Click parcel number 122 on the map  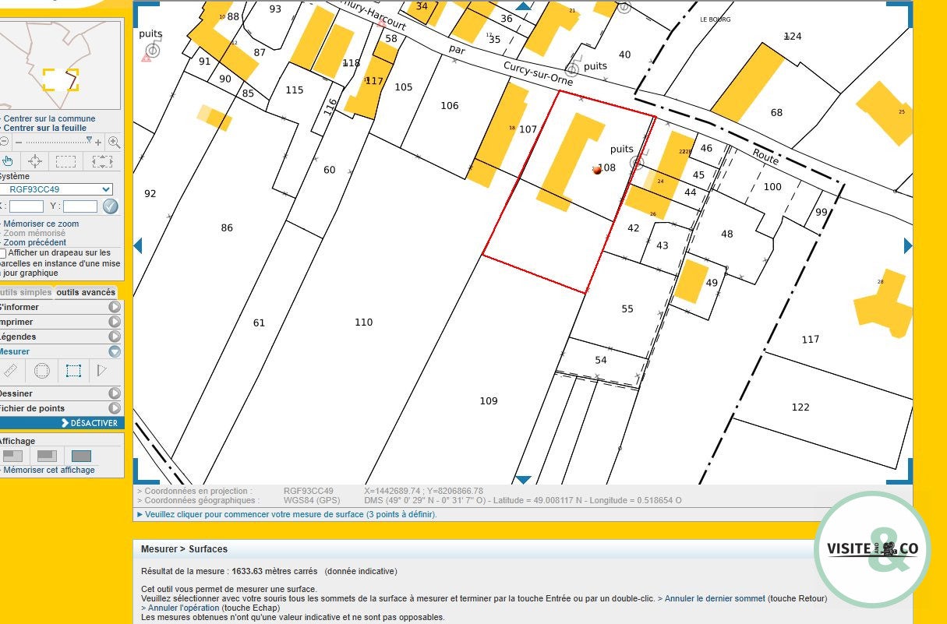point(800,407)
